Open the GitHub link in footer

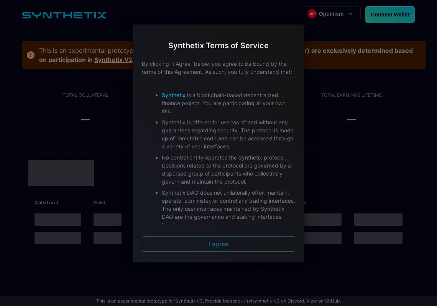(x=332, y=301)
